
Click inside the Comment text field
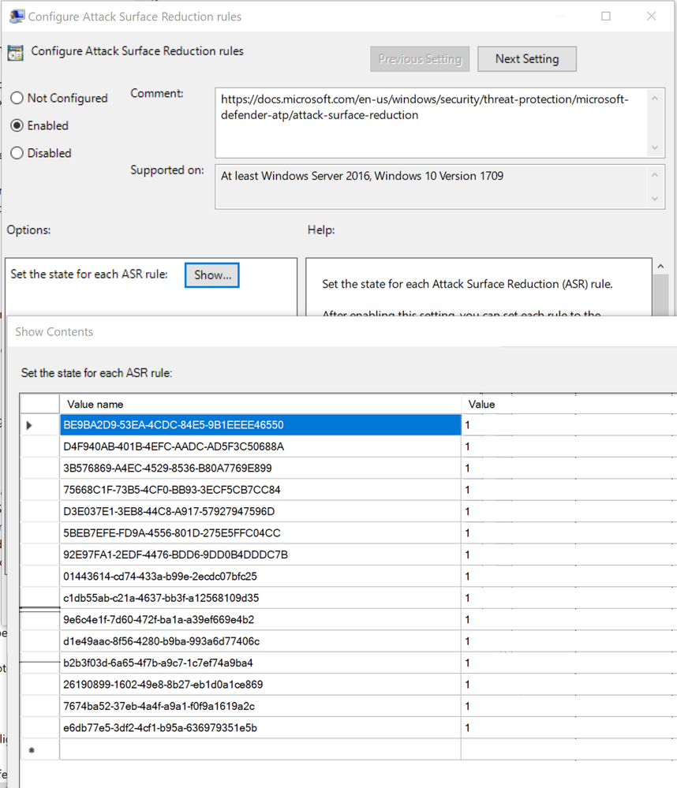coord(432,122)
